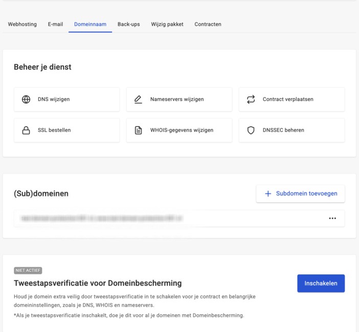
Task: Open the Wijzig pakket tab
Action: pos(167,24)
